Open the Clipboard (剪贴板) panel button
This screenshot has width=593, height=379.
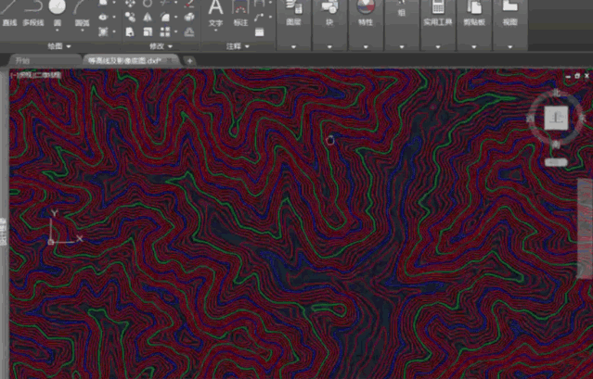click(x=474, y=13)
